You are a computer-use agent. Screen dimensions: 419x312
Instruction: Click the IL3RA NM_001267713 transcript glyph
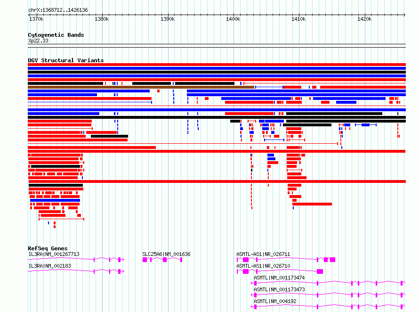coord(76,259)
